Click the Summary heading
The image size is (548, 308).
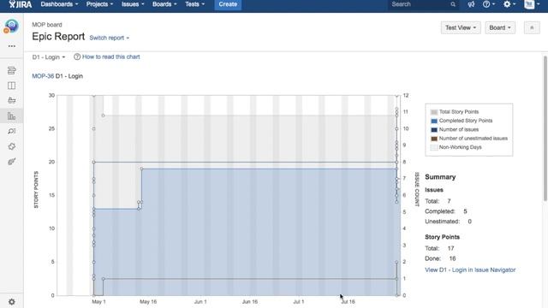coord(440,177)
